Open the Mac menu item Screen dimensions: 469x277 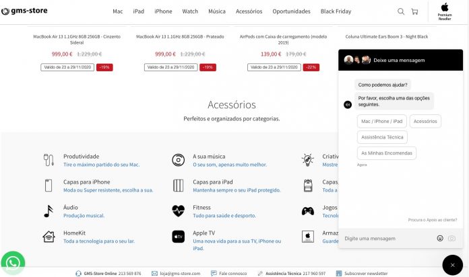(x=118, y=11)
